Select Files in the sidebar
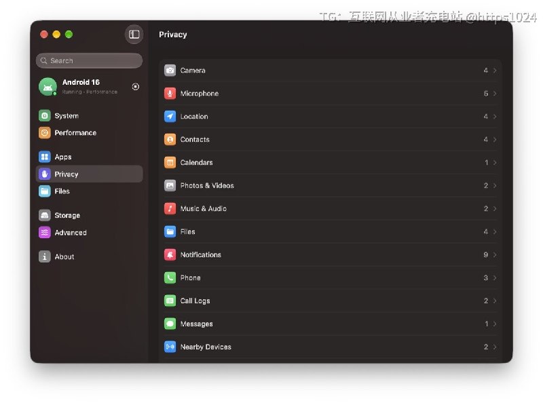This screenshot has height=403, width=543. (x=90, y=191)
